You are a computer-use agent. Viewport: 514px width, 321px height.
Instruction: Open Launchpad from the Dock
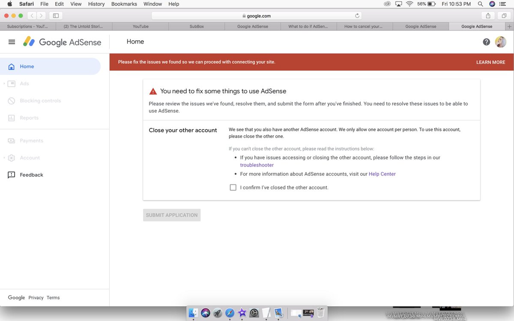[x=218, y=313]
